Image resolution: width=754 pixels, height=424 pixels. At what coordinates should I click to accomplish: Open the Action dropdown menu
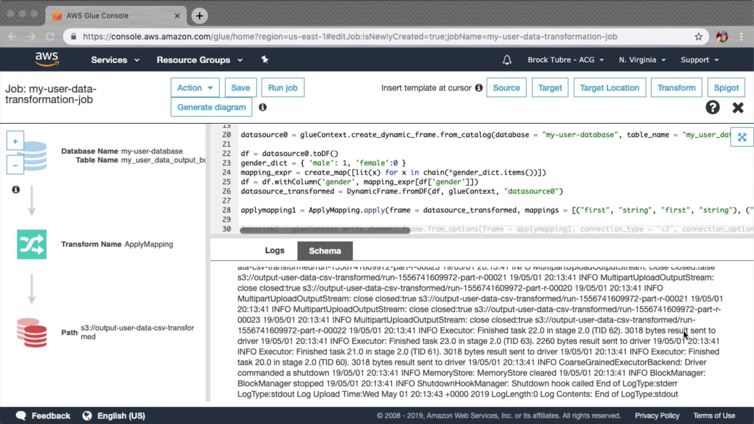tap(195, 88)
